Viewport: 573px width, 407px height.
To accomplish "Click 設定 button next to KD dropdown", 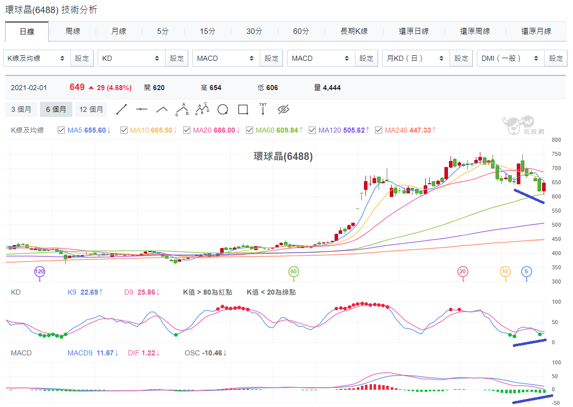I will [x=177, y=58].
